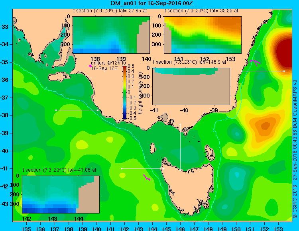
Task: Click color bar value 0.2
Action: (131, 82)
